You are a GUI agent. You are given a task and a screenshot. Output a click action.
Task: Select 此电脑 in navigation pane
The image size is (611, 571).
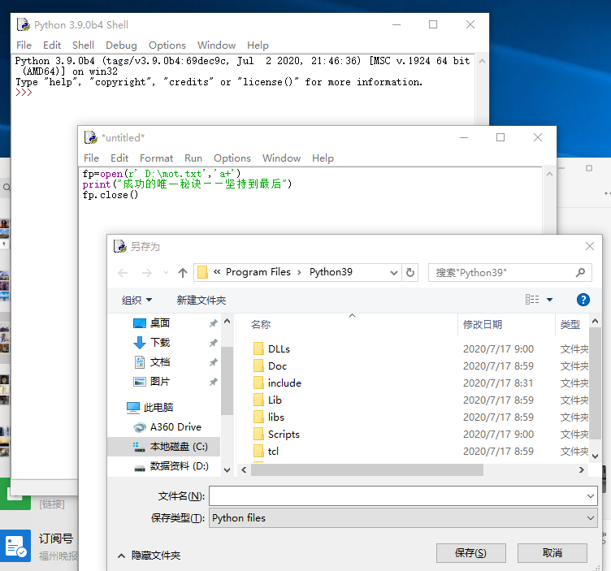click(158, 408)
